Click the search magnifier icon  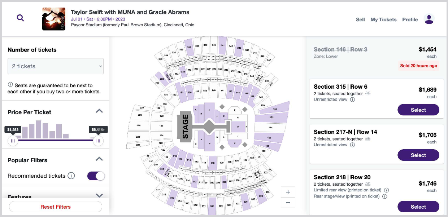pos(21,18)
